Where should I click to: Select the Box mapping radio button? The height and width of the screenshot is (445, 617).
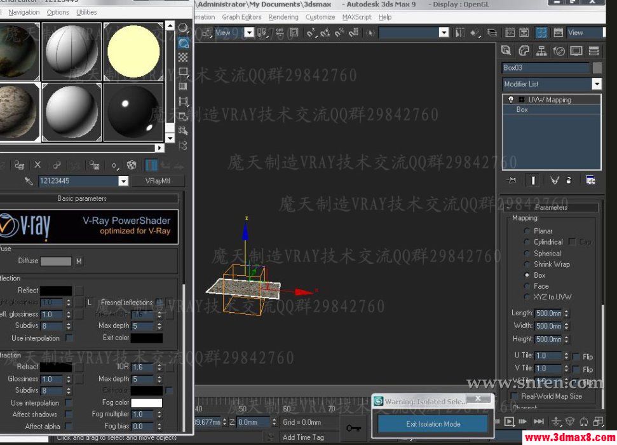[527, 275]
